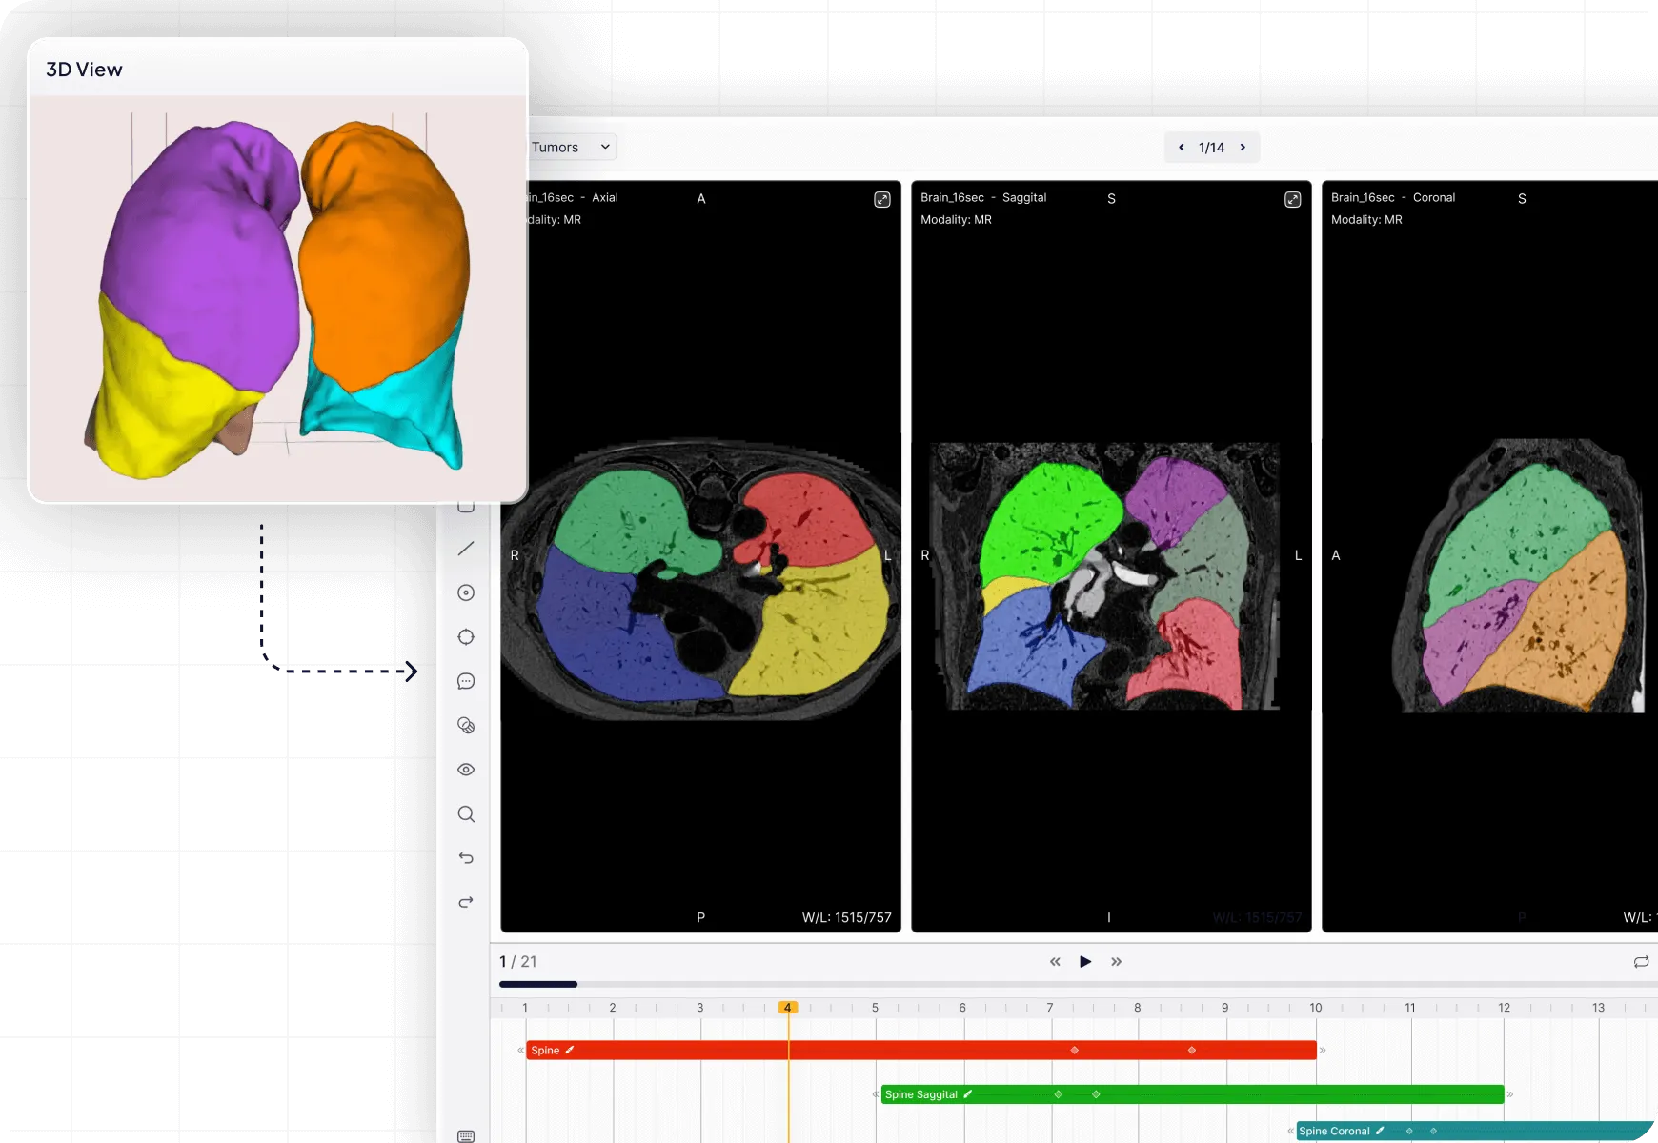Click the Saggital MR slice image
Screen dimensions: 1658x1143
[1105, 576]
